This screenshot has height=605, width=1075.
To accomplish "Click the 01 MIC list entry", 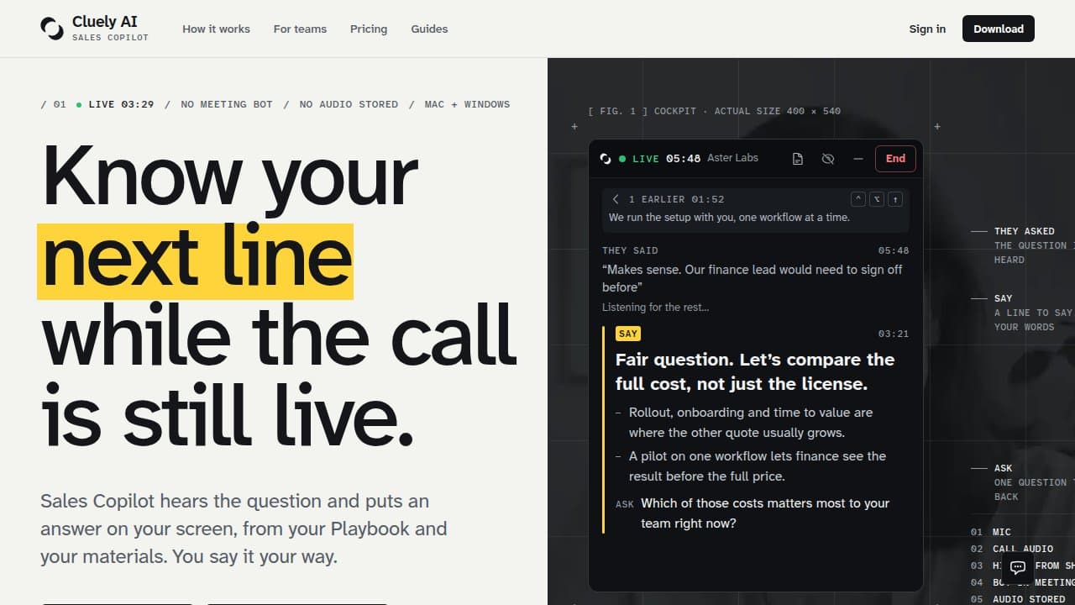I will tap(991, 532).
